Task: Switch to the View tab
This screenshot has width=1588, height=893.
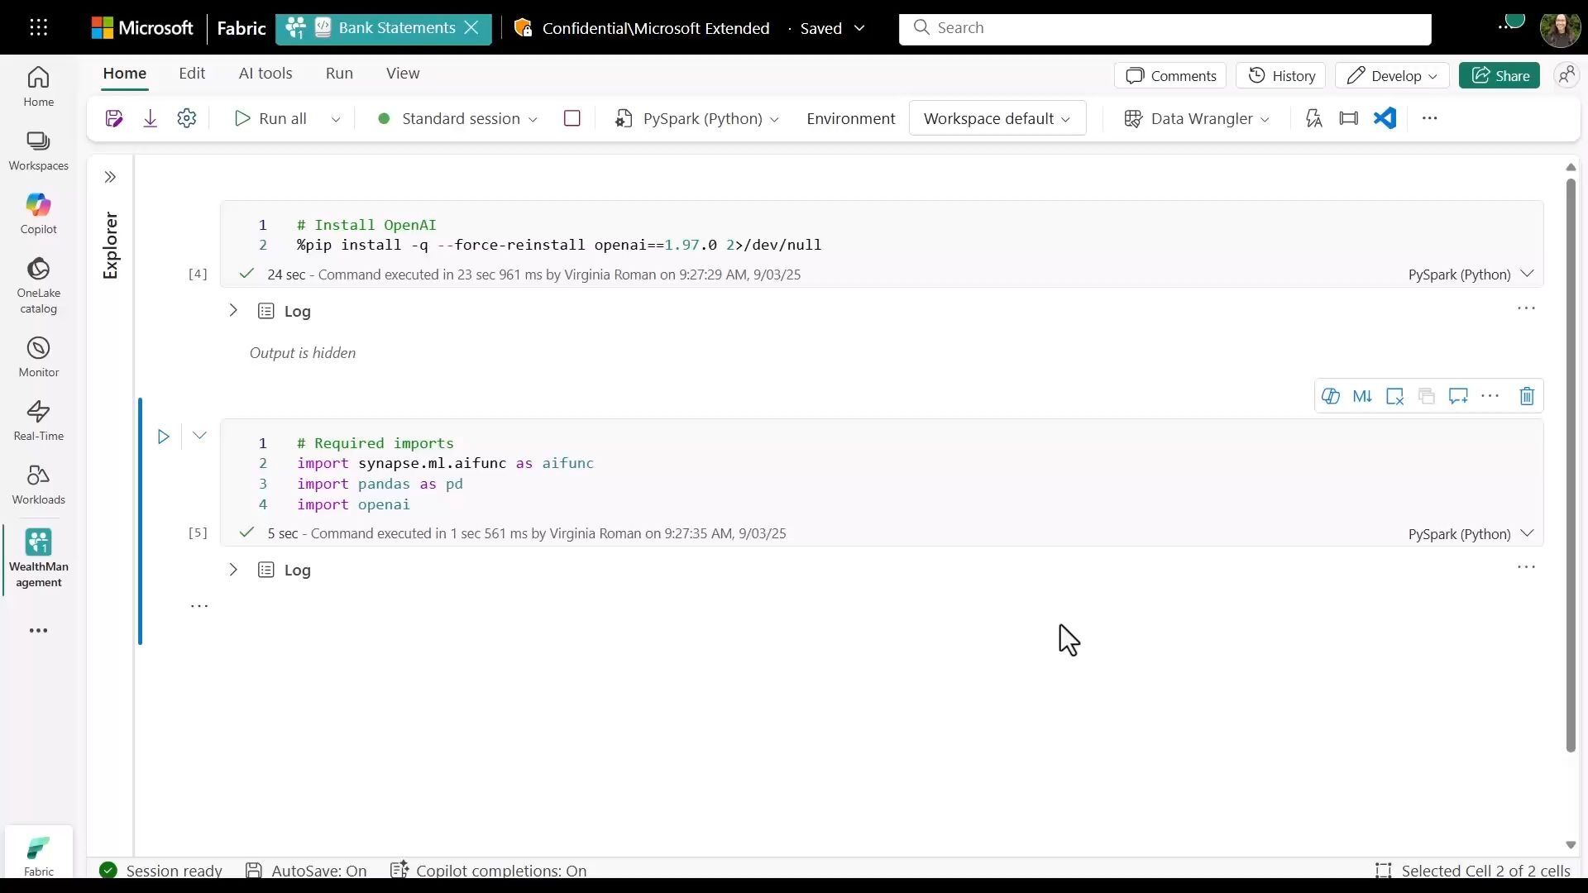Action: [x=403, y=73]
